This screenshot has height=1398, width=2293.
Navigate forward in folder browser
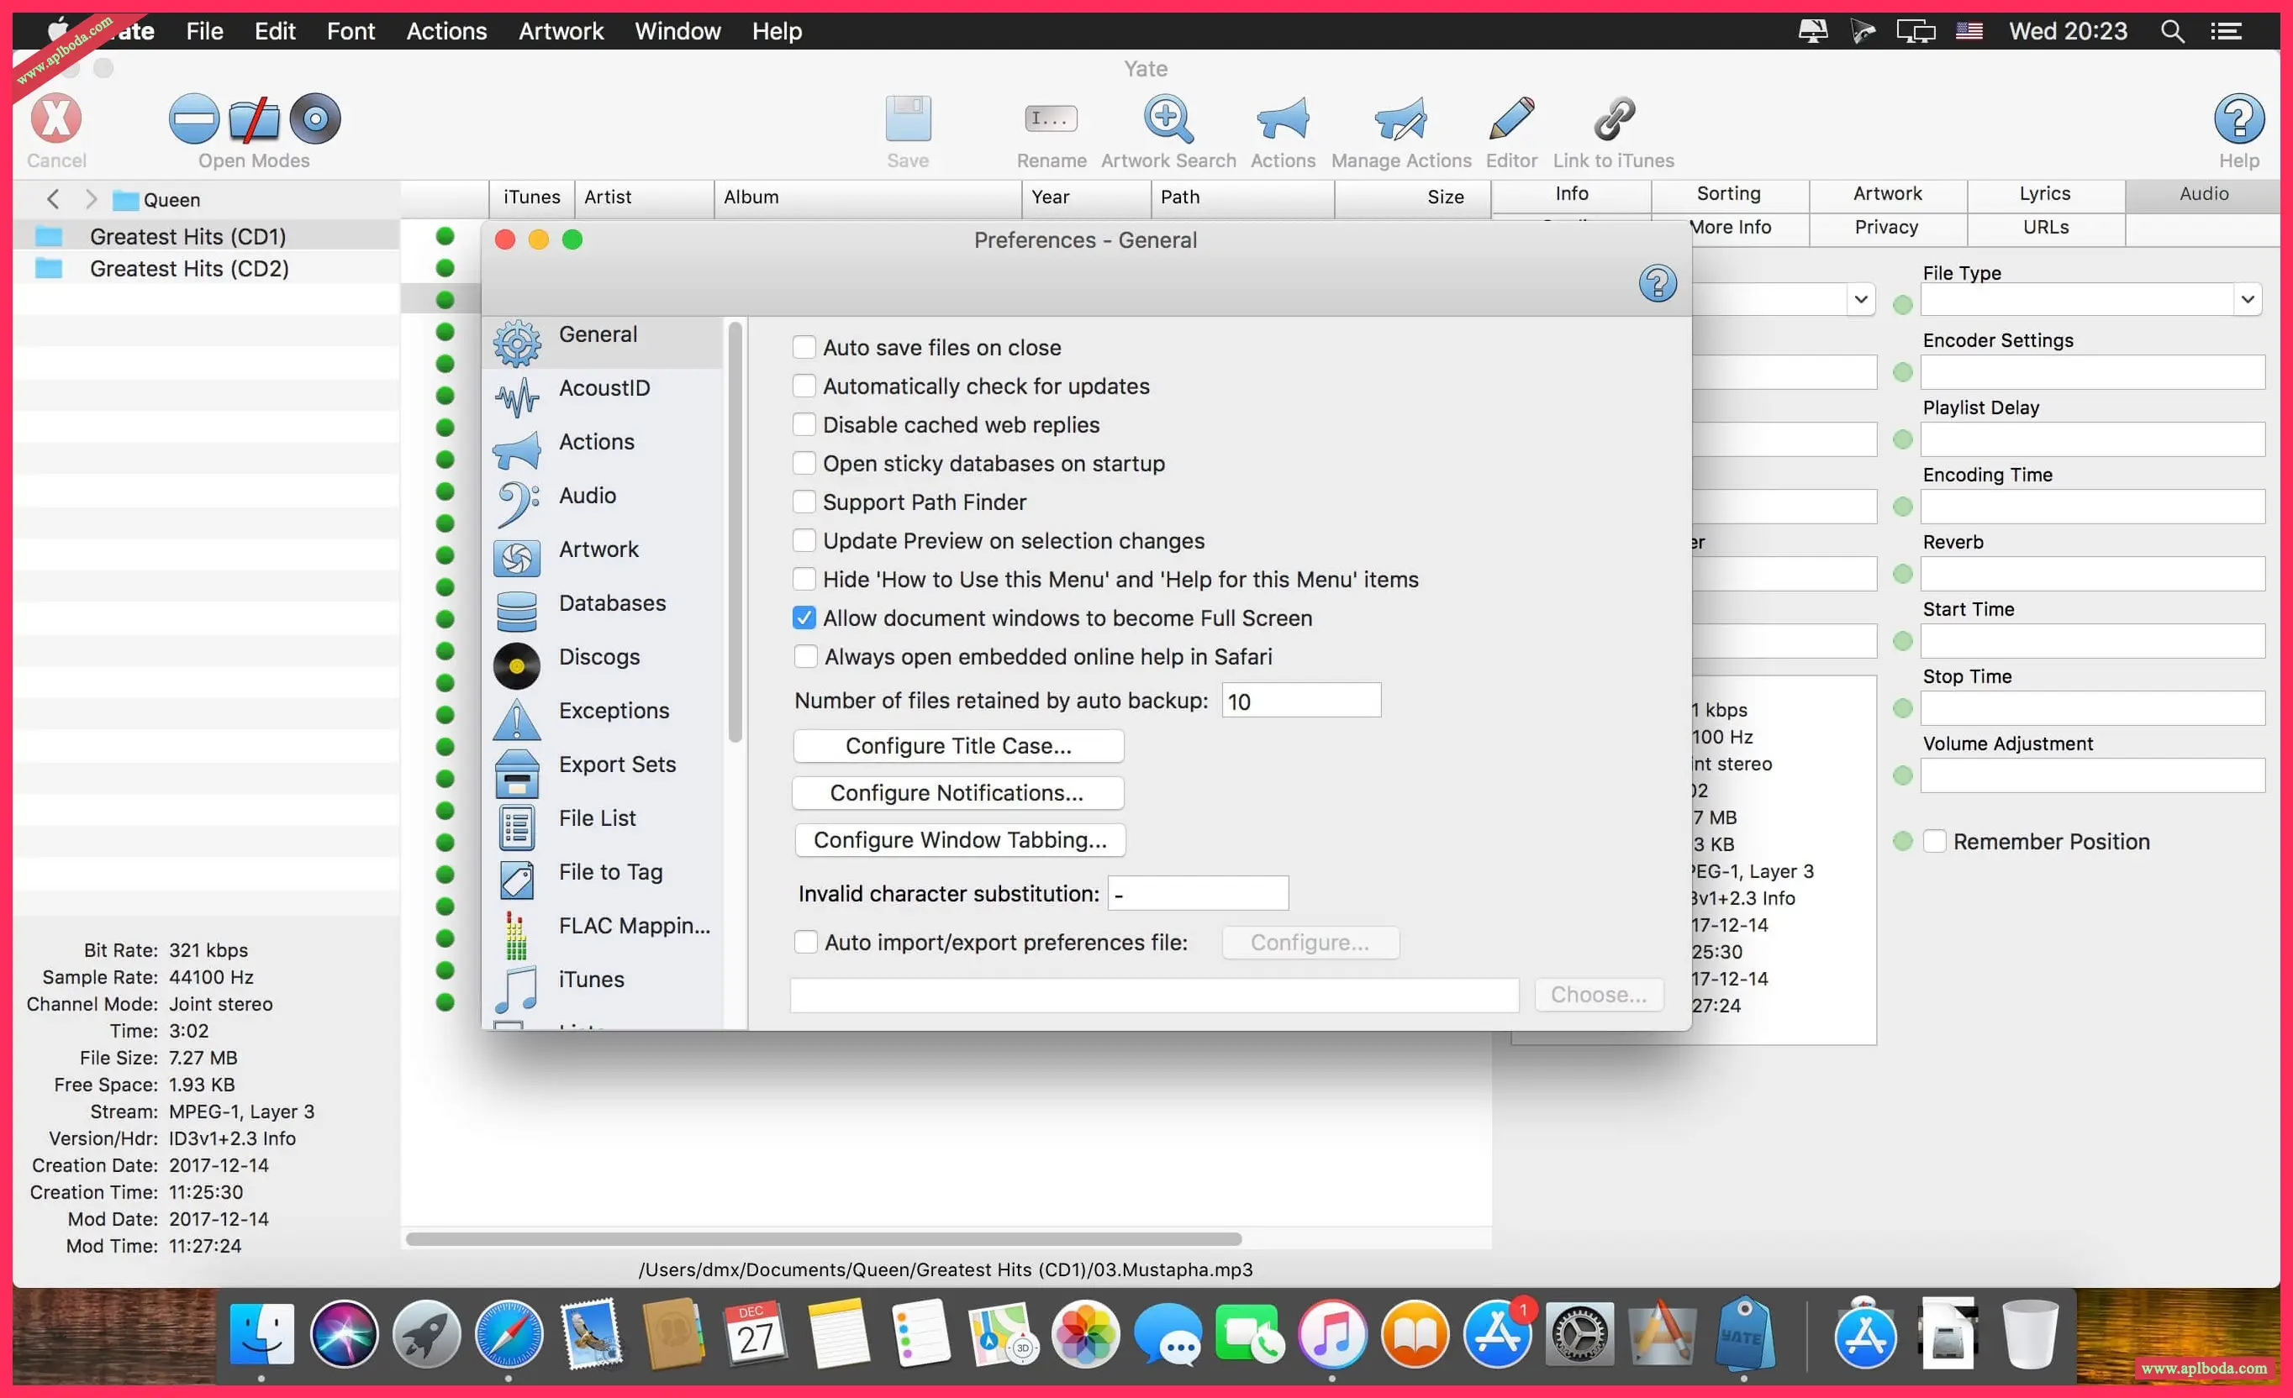coord(90,199)
